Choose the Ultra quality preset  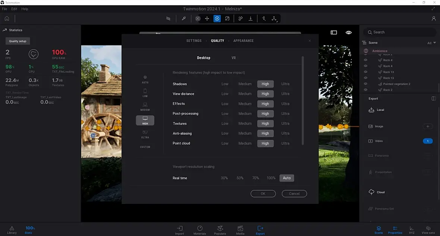(x=145, y=134)
